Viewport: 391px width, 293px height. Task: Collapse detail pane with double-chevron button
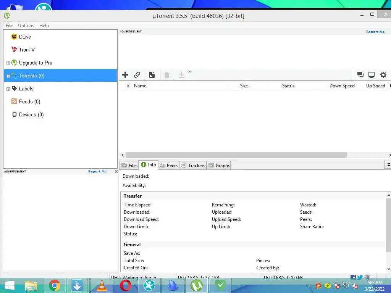(x=388, y=165)
